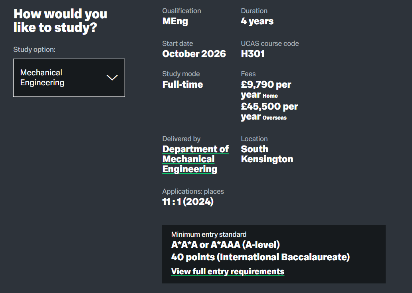
Task: Click the 11 : 1 (2024) applications ratio
Action: click(188, 202)
